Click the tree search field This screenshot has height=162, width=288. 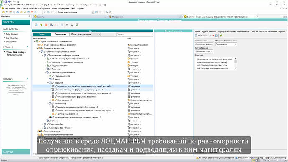point(134,34)
